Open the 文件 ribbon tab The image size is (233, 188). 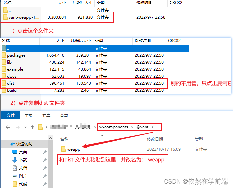(x=11, y=115)
